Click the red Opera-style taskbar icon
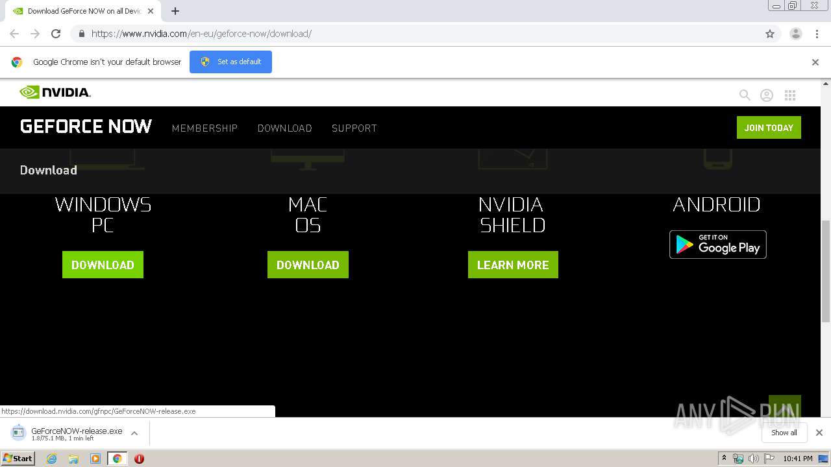Image resolution: width=831 pixels, height=467 pixels. (139, 459)
